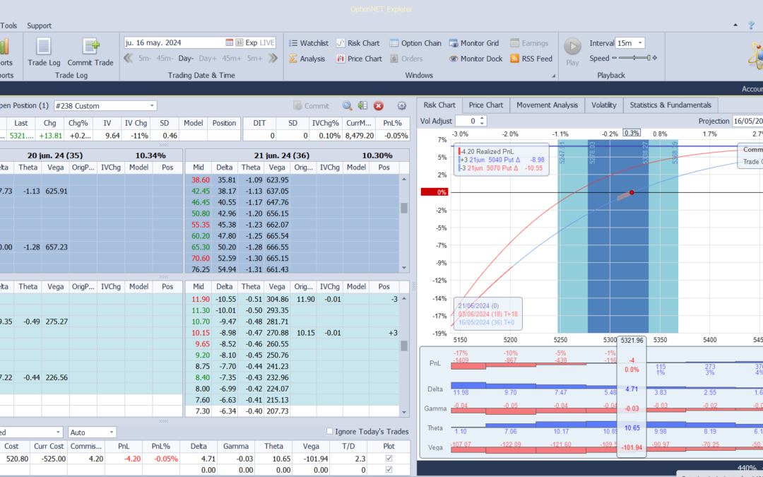
Task: Jump backward with the double left arrows
Action: 129,59
